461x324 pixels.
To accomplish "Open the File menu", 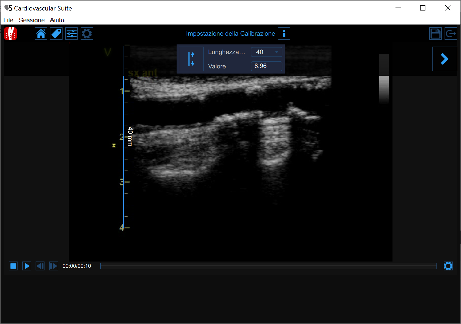I will (x=8, y=20).
